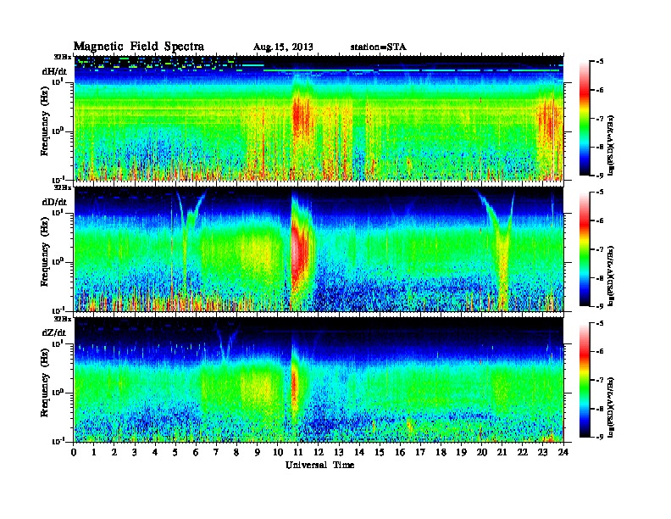This screenshot has height=519, width=671.
Task: Click the "station=STA" label
Action: pos(378,47)
